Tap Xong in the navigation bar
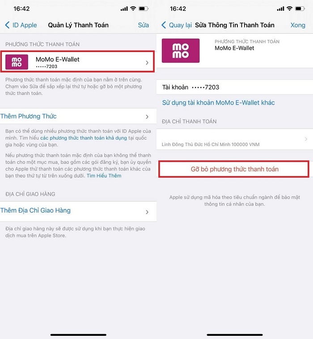 tap(298, 25)
